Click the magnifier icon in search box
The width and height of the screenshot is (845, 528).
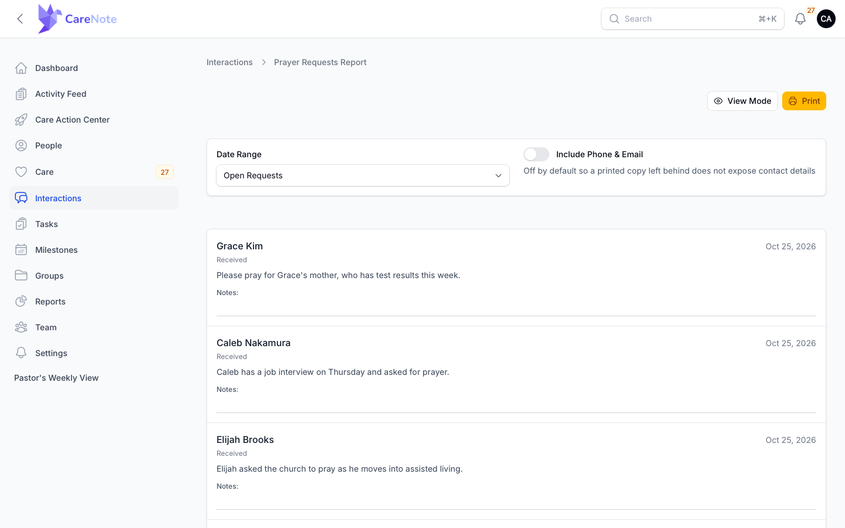(x=614, y=19)
